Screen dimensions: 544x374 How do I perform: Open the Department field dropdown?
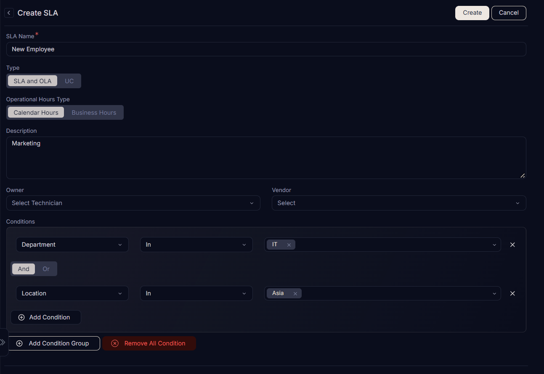point(72,245)
